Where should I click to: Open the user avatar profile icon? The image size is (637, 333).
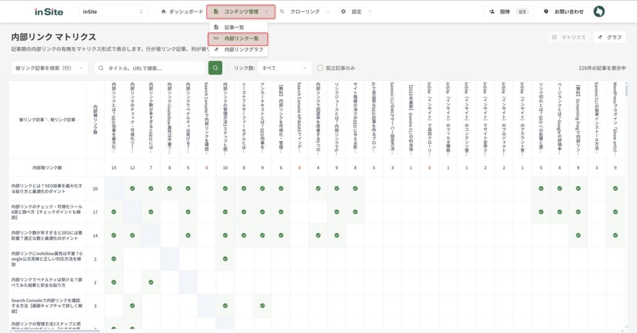[x=599, y=12]
